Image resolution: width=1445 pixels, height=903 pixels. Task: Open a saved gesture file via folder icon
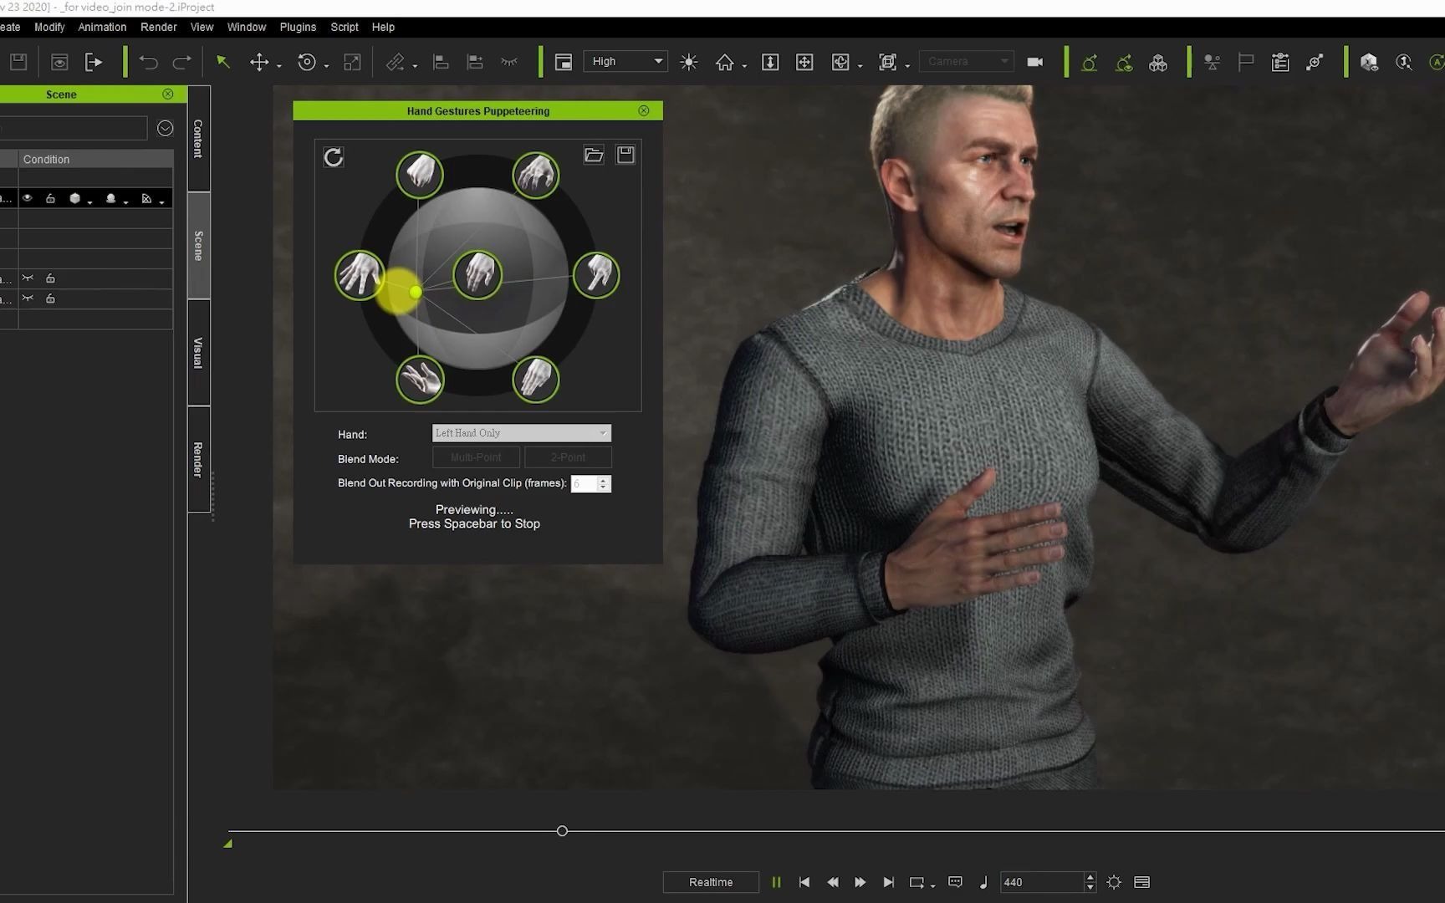click(594, 154)
